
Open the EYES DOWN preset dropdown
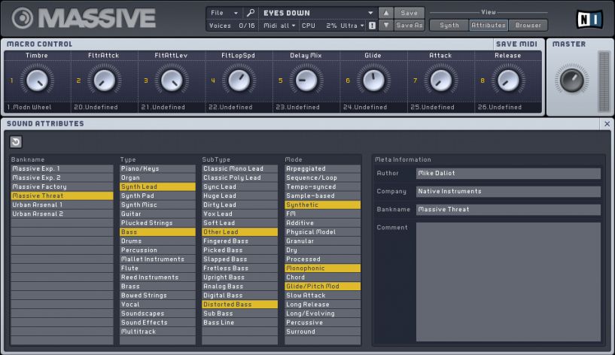pyautogui.click(x=318, y=13)
